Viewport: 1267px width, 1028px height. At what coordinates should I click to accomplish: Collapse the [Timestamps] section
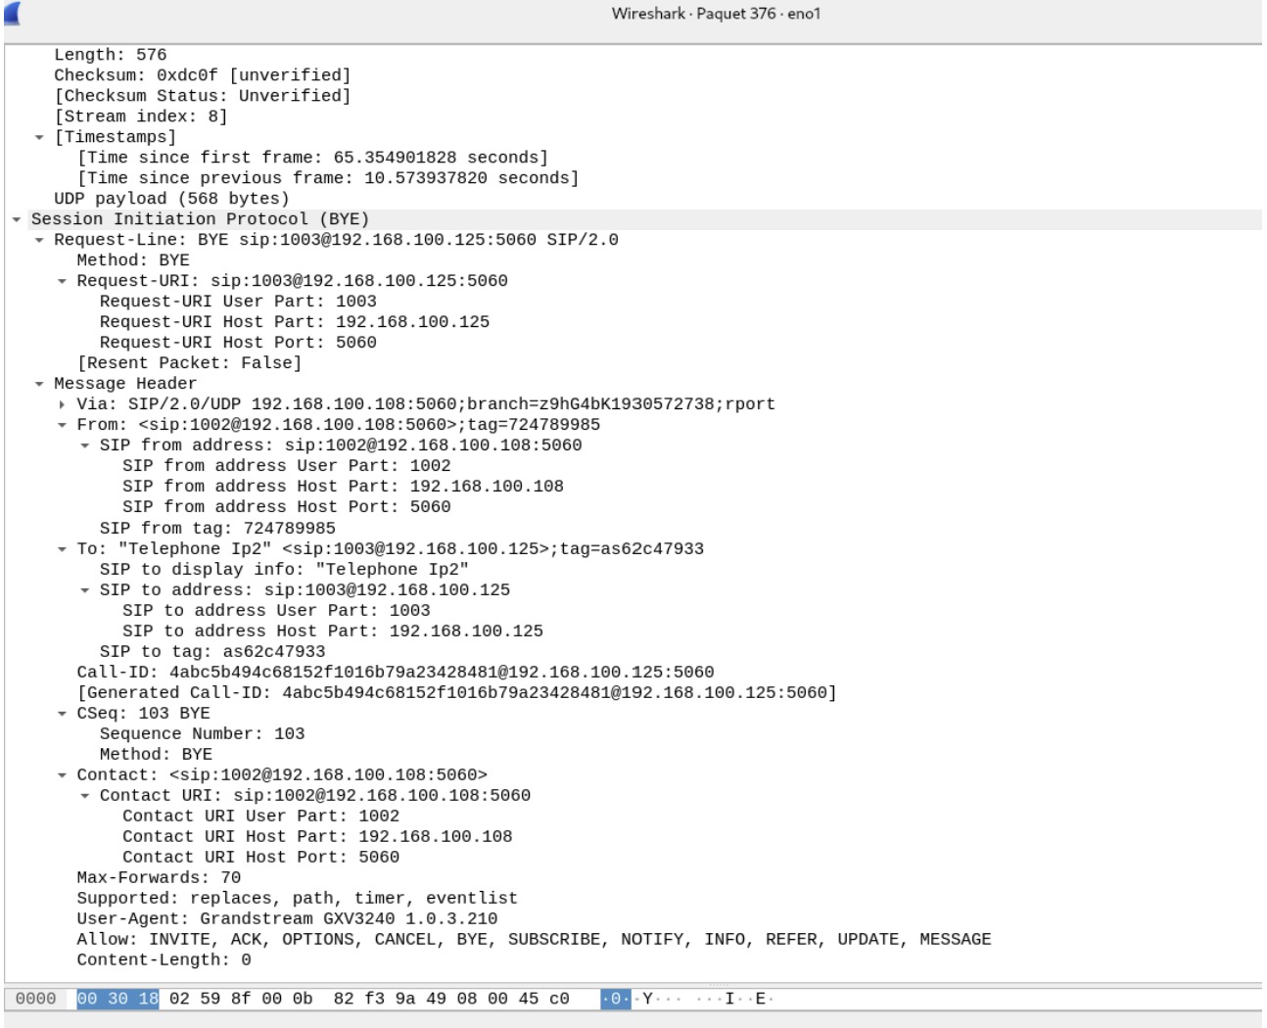(39, 137)
